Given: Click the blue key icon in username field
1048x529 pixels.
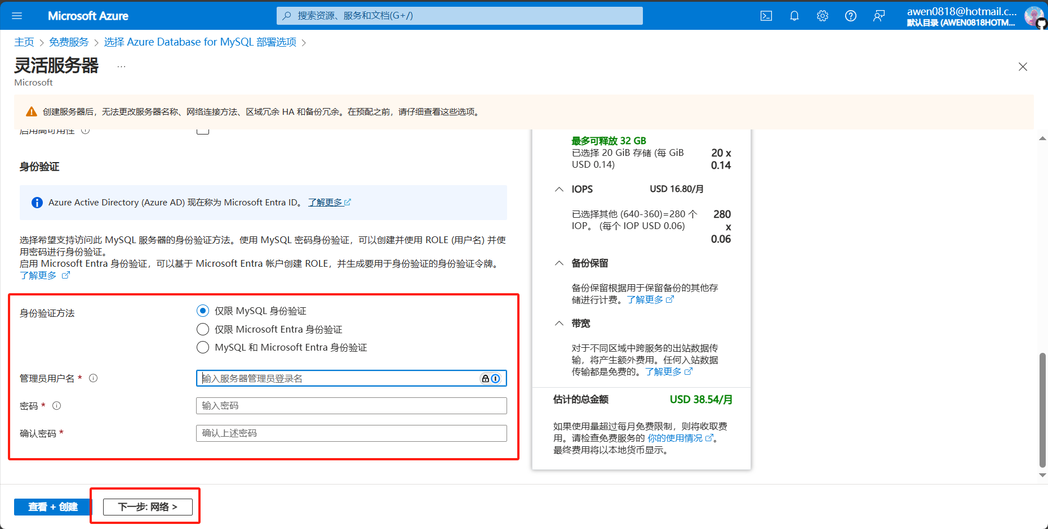Looking at the screenshot, I should pos(495,379).
